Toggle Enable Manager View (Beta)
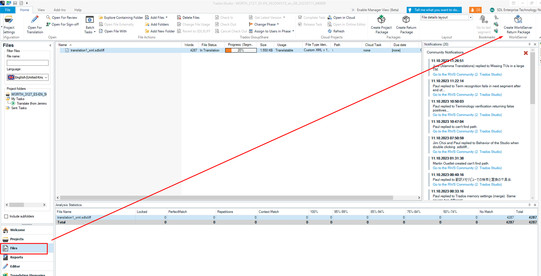Image resolution: width=541 pixels, height=276 pixels. click(x=353, y=10)
